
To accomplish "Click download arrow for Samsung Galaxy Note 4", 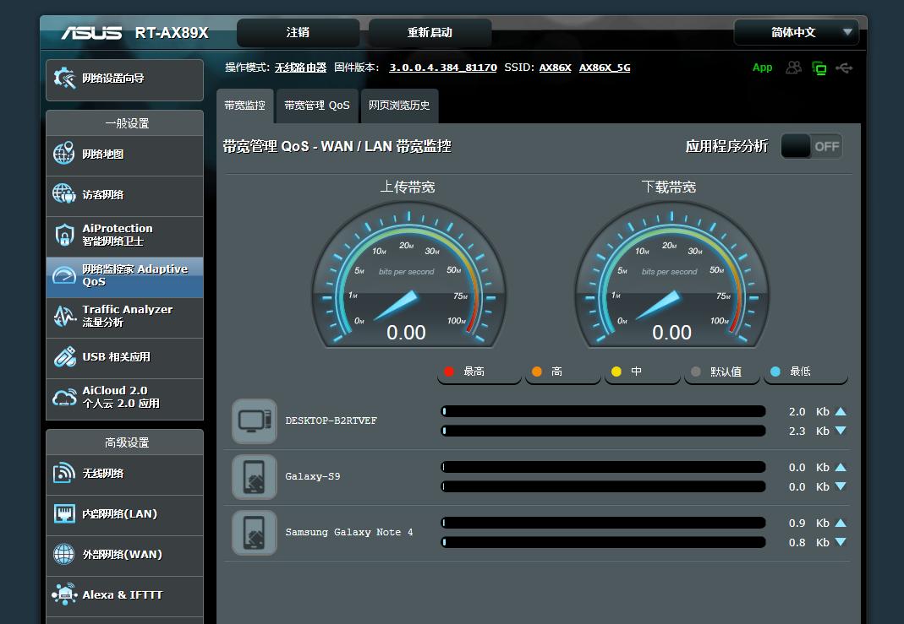I will click(x=840, y=542).
